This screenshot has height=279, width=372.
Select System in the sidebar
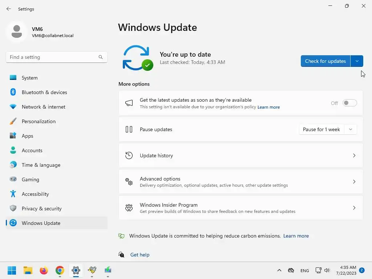57,78
